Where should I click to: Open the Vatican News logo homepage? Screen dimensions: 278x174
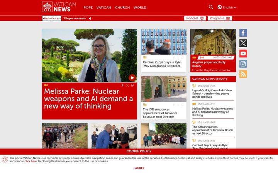59,7
